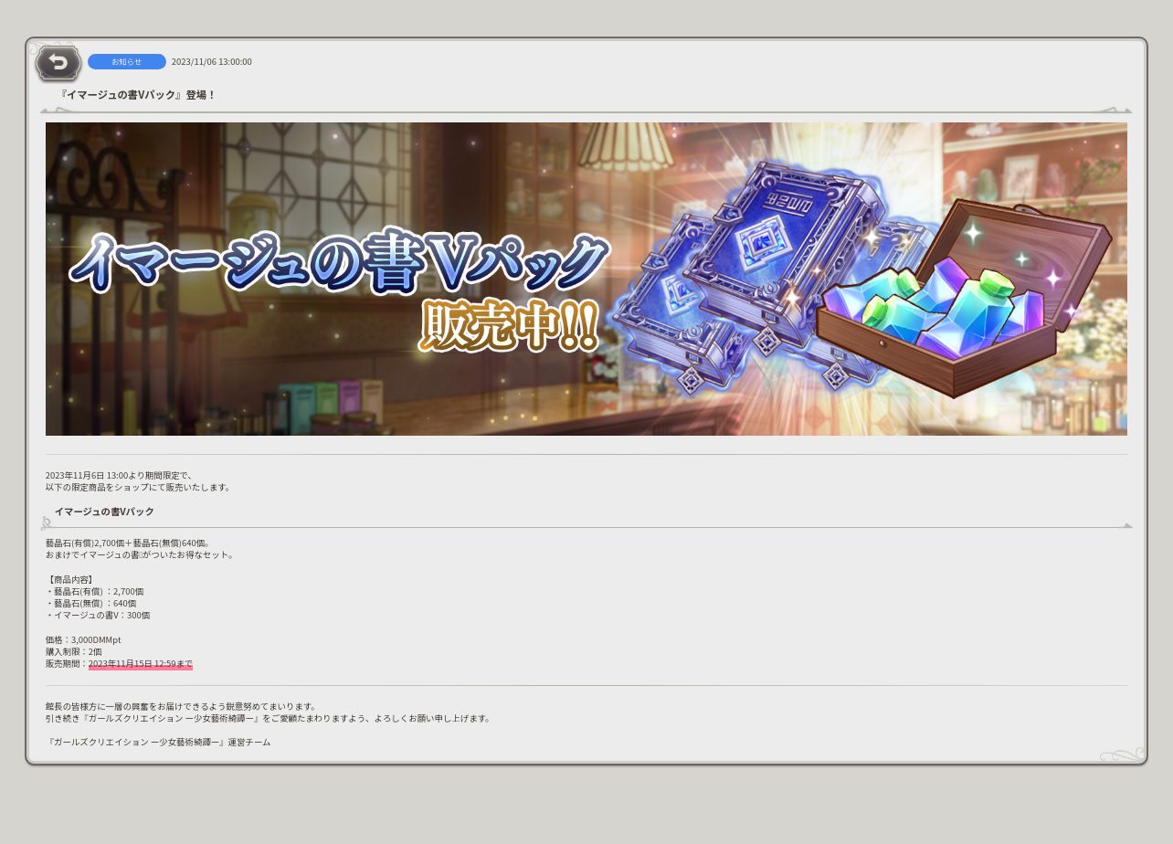Screen dimensions: 1173x844
Task: Click the item ・イマージュの書V：300個
Action: pos(98,616)
